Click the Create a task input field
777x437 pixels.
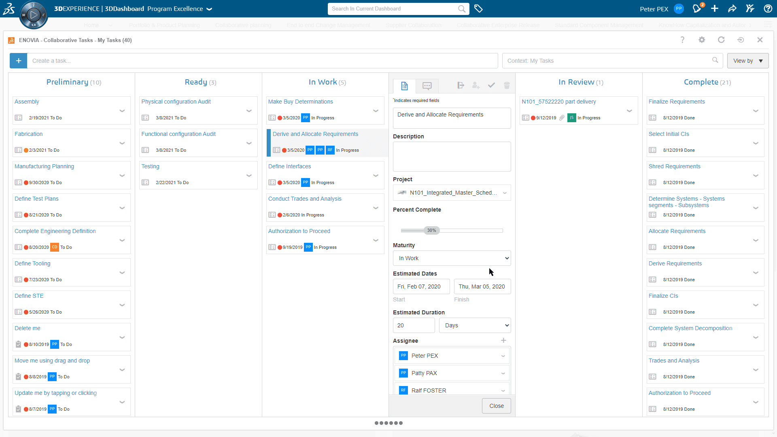[262, 61]
